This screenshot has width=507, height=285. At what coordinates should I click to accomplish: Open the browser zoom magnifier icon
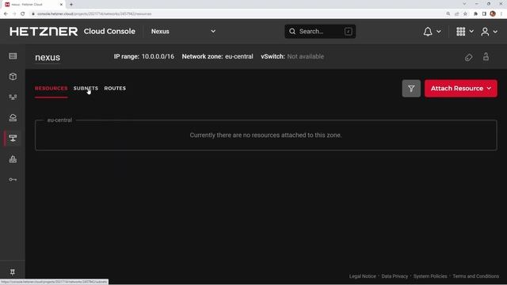448,14
